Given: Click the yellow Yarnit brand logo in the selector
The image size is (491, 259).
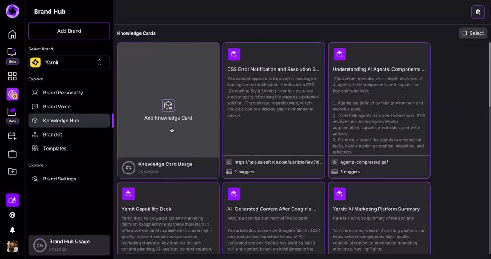Looking at the screenshot, I should (36, 62).
